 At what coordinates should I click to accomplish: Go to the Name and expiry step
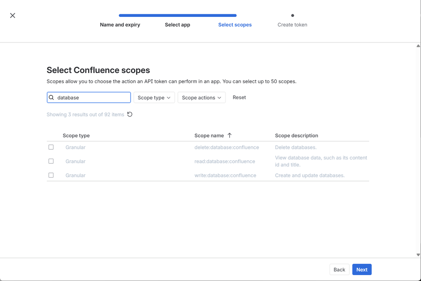point(120,25)
